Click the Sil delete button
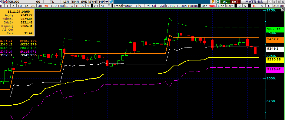This screenshot has width=285, height=120. pos(154,6)
